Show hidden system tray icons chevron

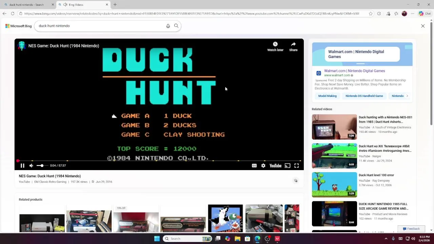pyautogui.click(x=386, y=239)
